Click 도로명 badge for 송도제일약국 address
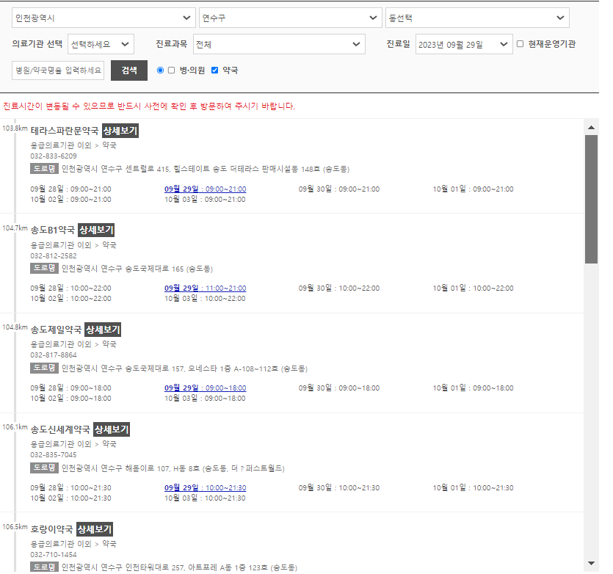 pyautogui.click(x=44, y=368)
